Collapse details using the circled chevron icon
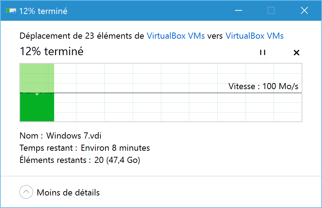Screen dimensions: 322x208 (26, 192)
